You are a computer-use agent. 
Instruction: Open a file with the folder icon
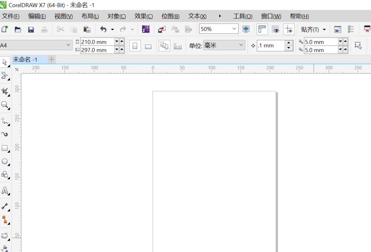[18, 30]
